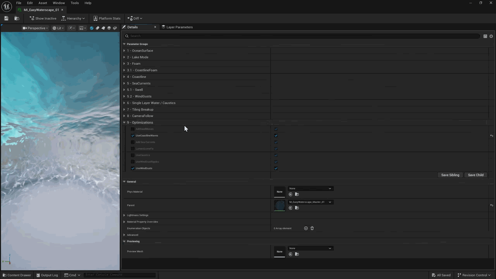Viewport: 496px width, 279px height.
Task: Expand 3 - Foam parameter group
Action: 124,64
